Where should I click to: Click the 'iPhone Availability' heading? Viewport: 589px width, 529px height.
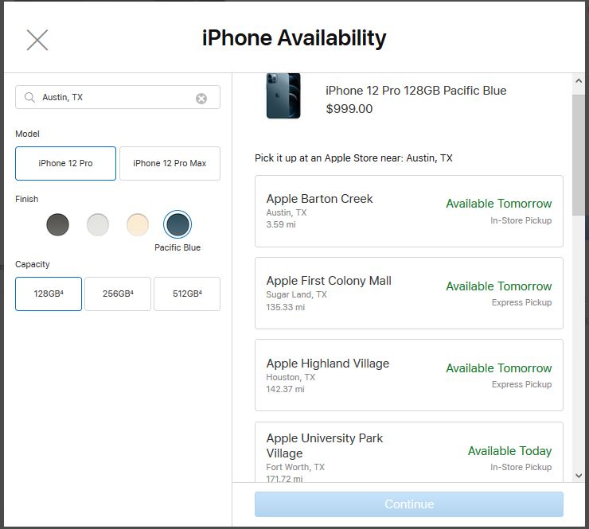(294, 38)
